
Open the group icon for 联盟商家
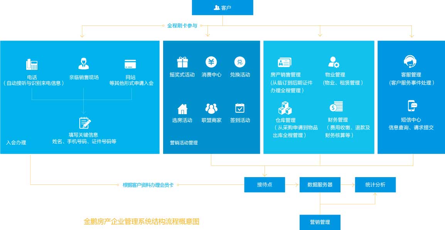coord(211,108)
